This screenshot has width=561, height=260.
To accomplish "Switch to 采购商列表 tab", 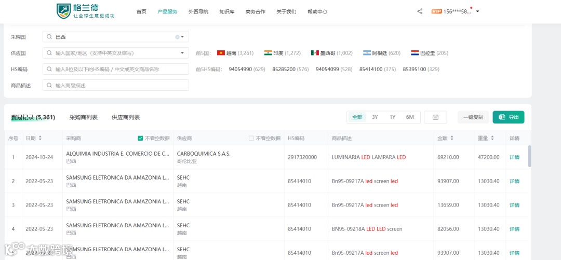I will point(83,117).
